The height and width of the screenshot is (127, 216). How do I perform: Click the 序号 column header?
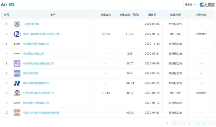click(6, 15)
